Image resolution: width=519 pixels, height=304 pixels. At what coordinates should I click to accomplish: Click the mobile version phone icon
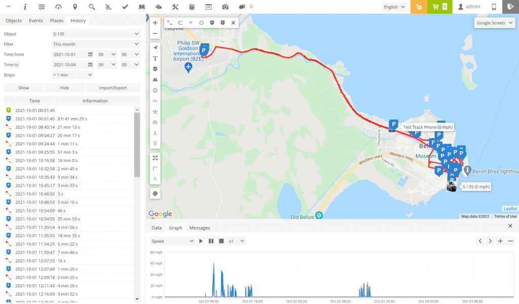(x=494, y=7)
